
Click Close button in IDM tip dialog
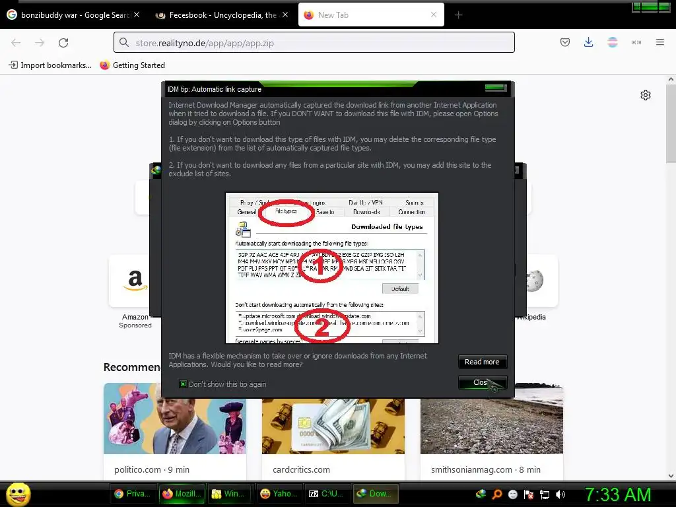click(482, 382)
